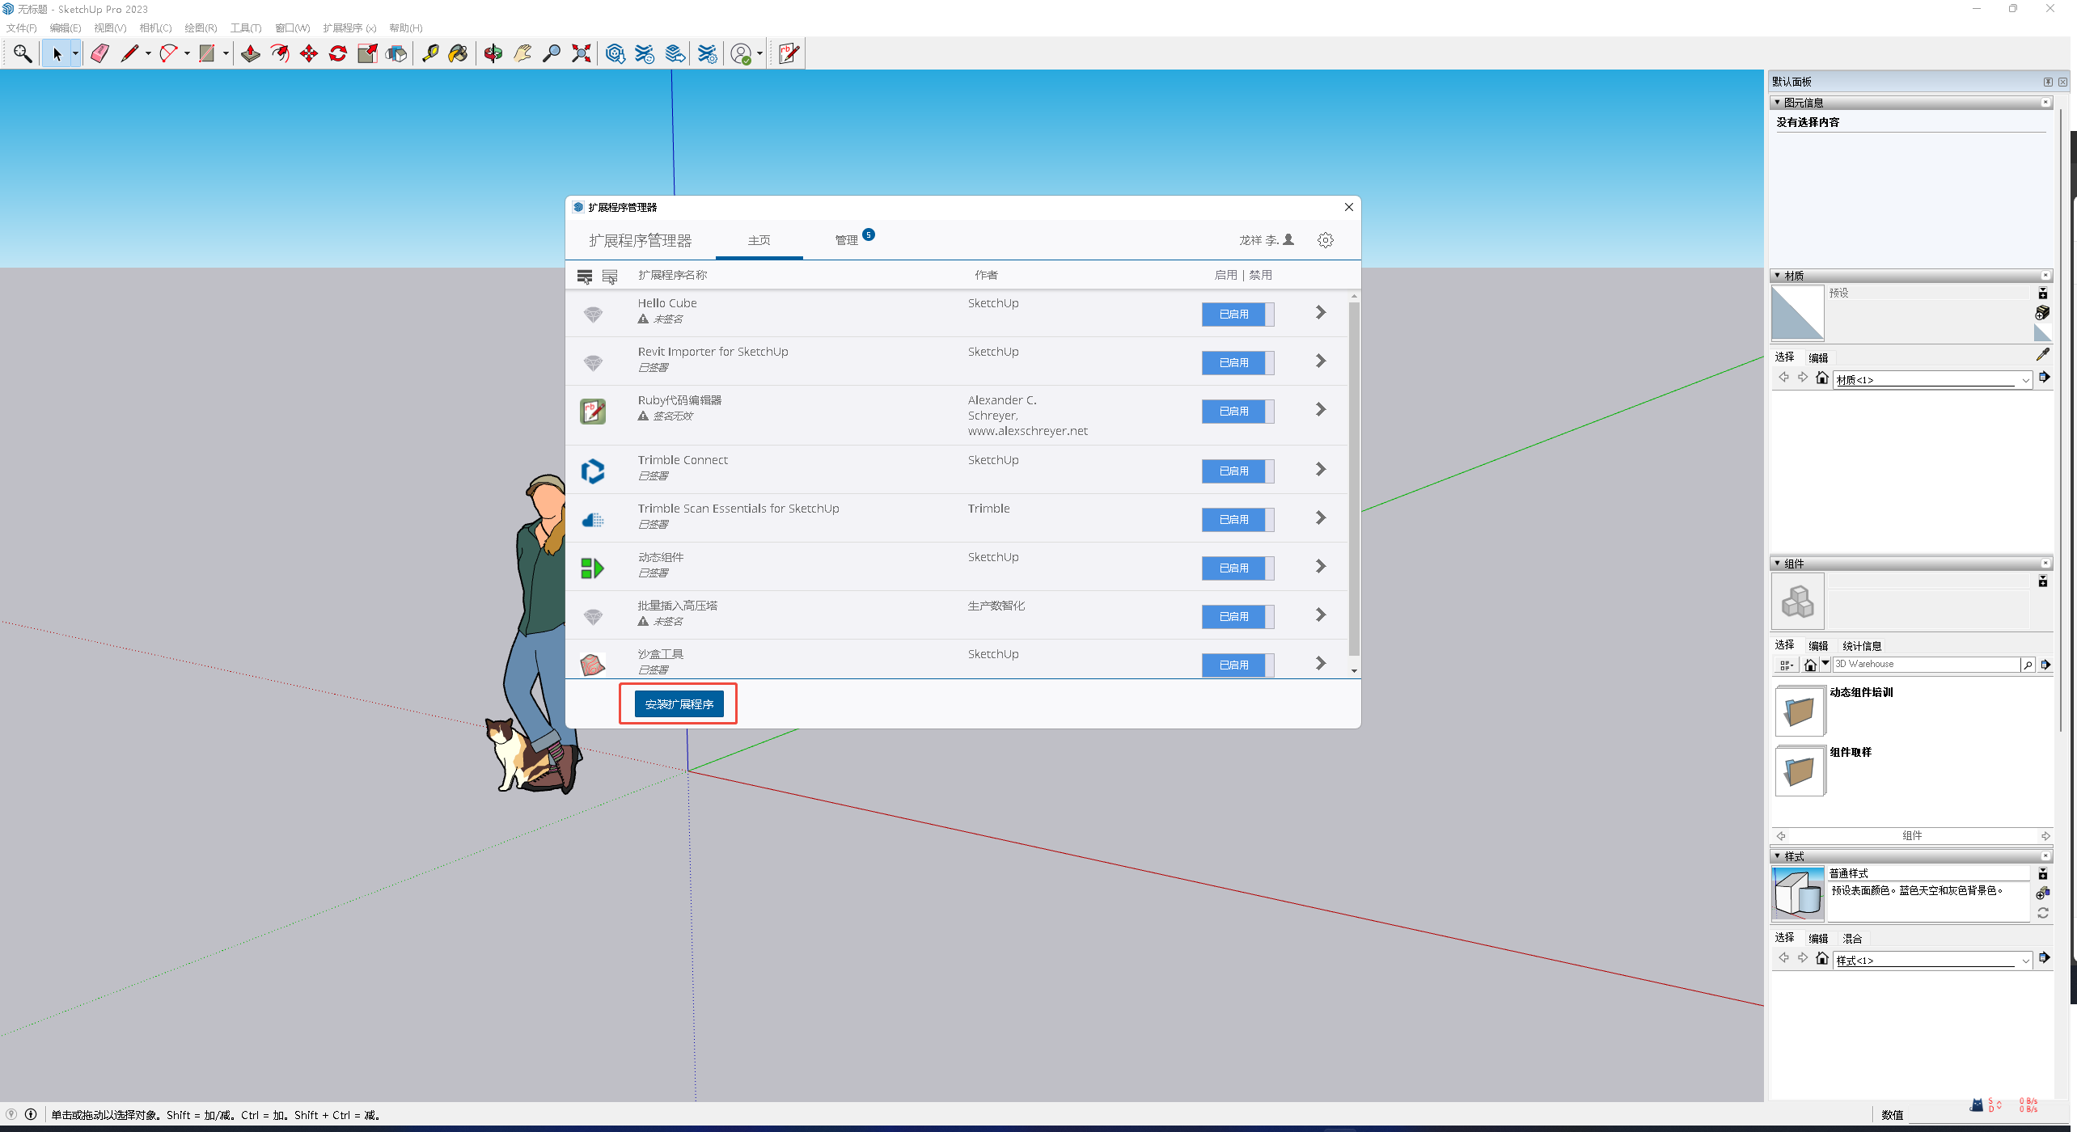Click the Zoom Extents icon

point(581,53)
